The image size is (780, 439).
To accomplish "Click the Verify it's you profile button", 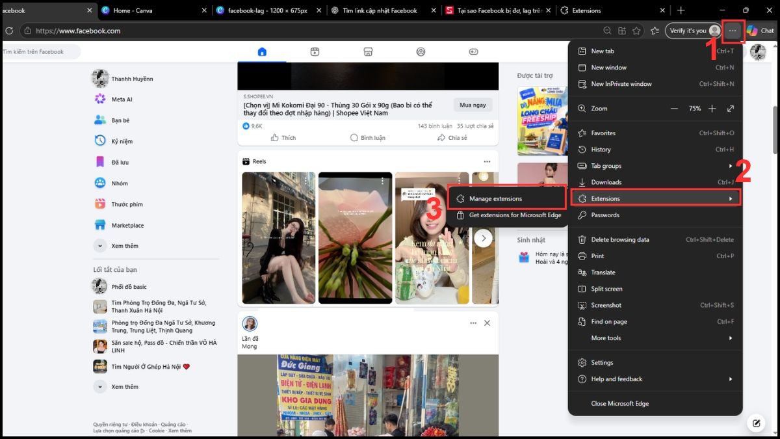I will tap(694, 31).
